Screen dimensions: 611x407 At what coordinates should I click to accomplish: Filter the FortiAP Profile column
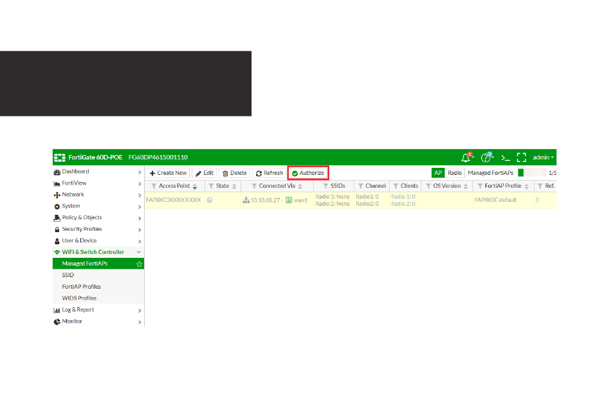(x=480, y=186)
